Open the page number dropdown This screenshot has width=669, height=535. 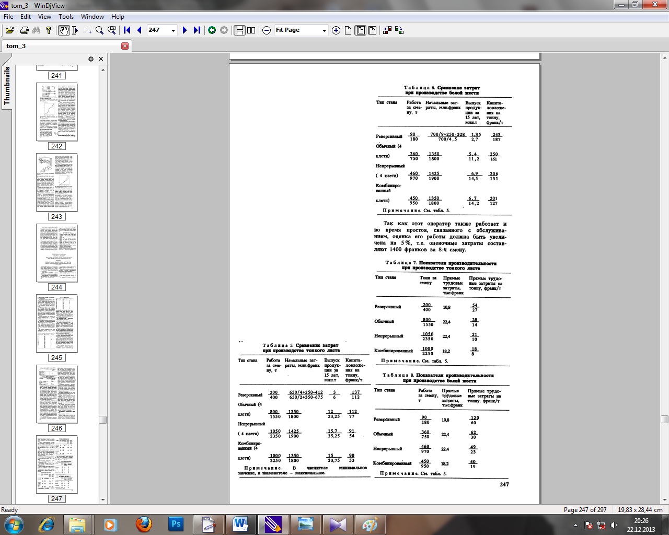pyautogui.click(x=173, y=30)
